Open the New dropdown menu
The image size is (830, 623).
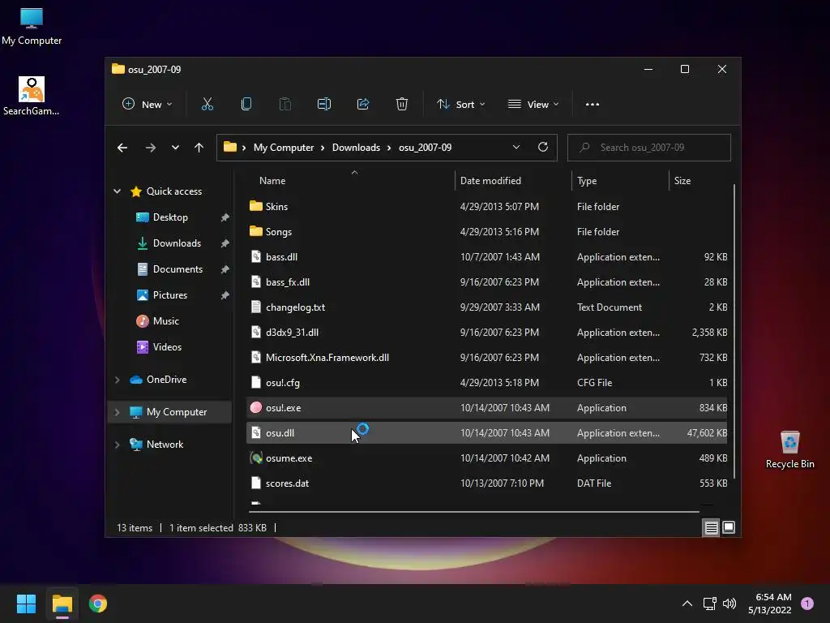click(x=148, y=105)
